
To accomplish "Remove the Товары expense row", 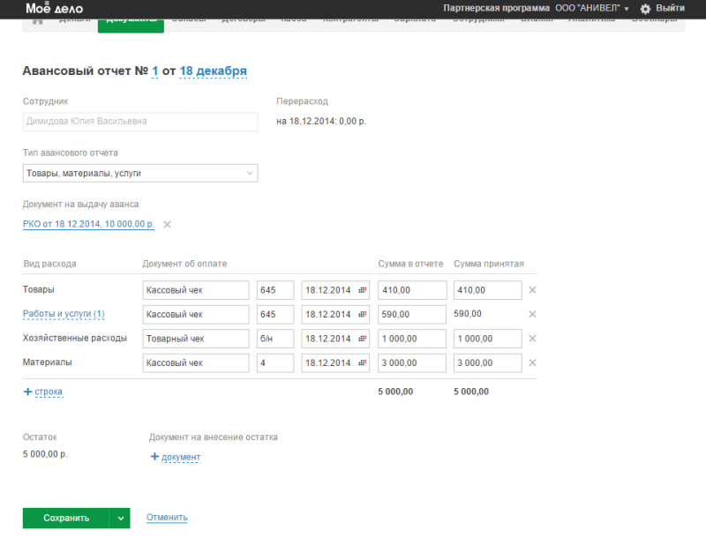I will click(x=532, y=290).
